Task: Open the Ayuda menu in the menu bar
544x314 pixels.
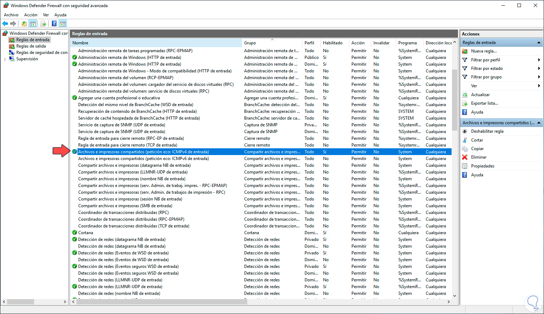Action: 60,15
